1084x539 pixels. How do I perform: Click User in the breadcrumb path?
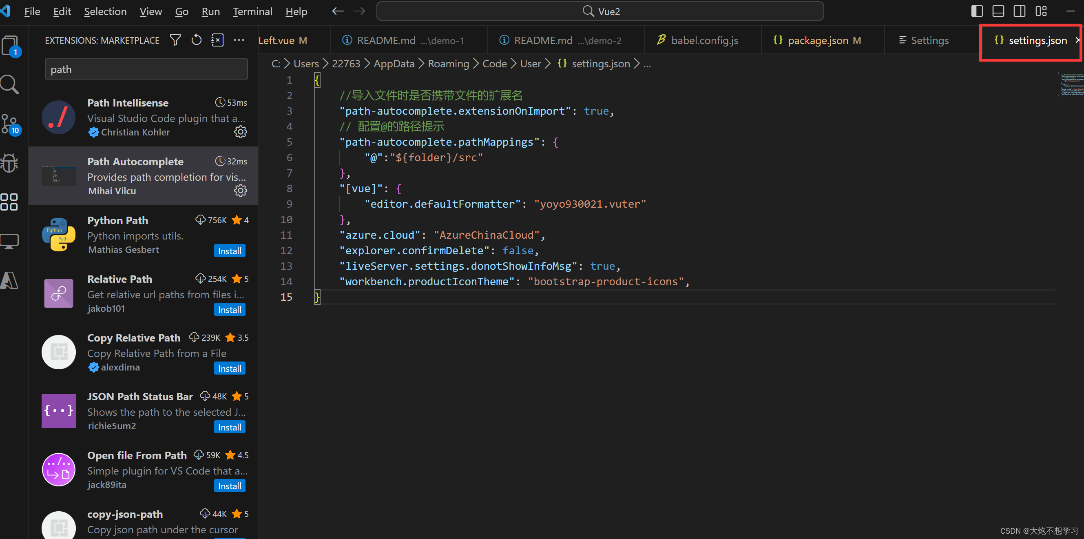click(530, 64)
